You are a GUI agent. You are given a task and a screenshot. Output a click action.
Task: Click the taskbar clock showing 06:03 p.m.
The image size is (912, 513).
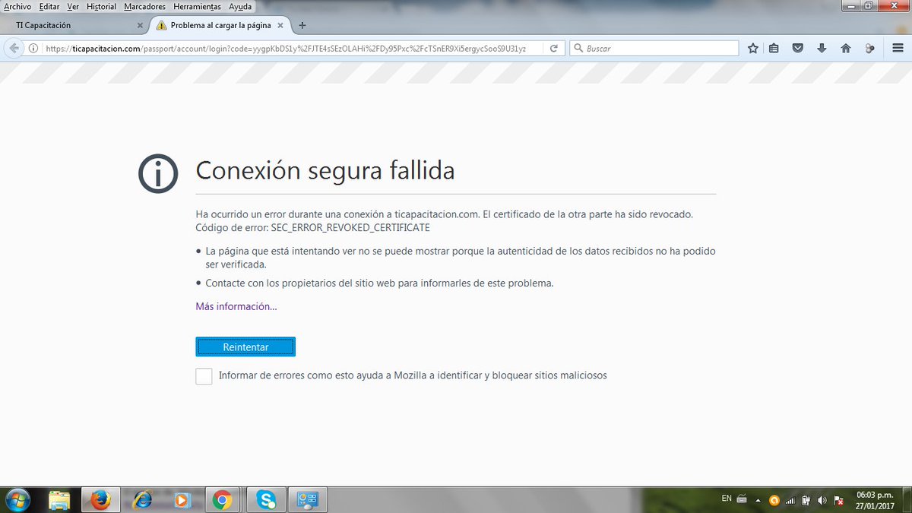875,499
